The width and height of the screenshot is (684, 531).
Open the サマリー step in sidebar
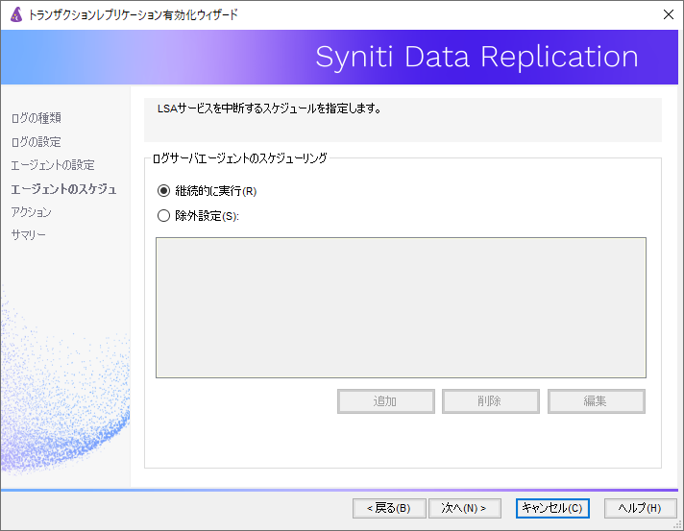[29, 235]
